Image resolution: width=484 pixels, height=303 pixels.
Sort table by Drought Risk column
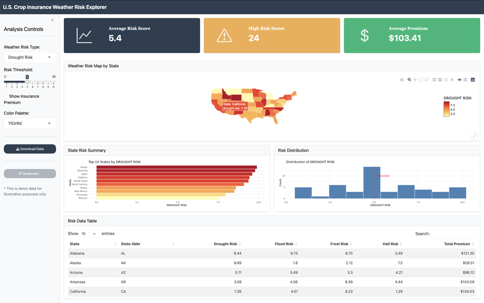tap(225, 244)
